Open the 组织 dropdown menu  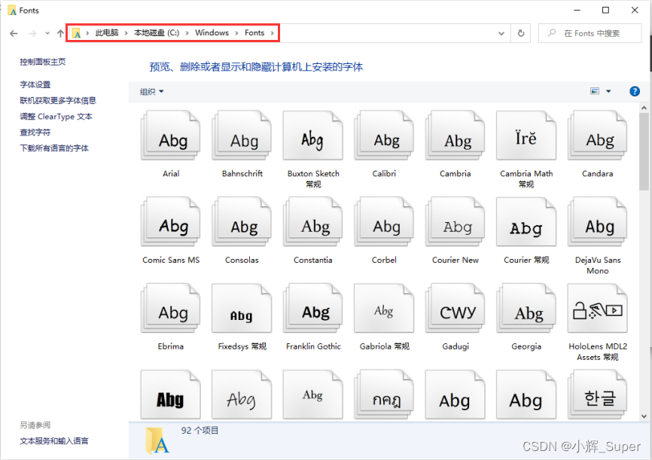[x=152, y=92]
